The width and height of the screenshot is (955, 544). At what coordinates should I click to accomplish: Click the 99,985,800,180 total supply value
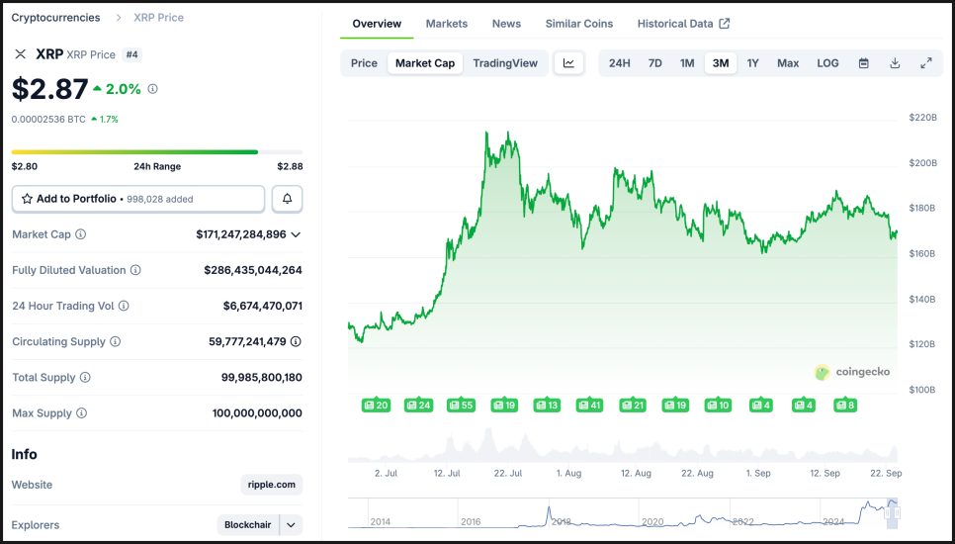[x=262, y=378]
